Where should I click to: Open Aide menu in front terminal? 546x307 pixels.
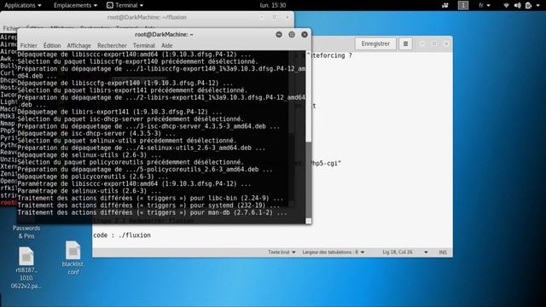[x=167, y=45]
